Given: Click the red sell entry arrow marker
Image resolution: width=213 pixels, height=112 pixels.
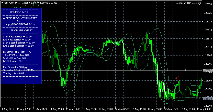Looking at the screenshot, I should pyautogui.click(x=176, y=78).
